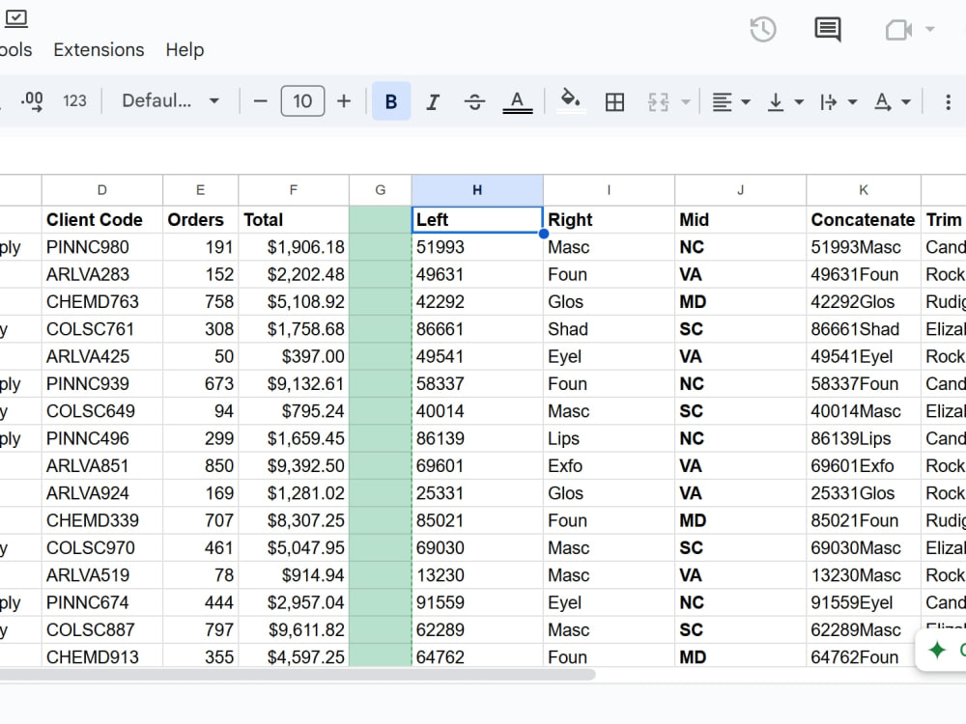The image size is (966, 724).
Task: Toggle bold formatting
Action: coord(391,101)
